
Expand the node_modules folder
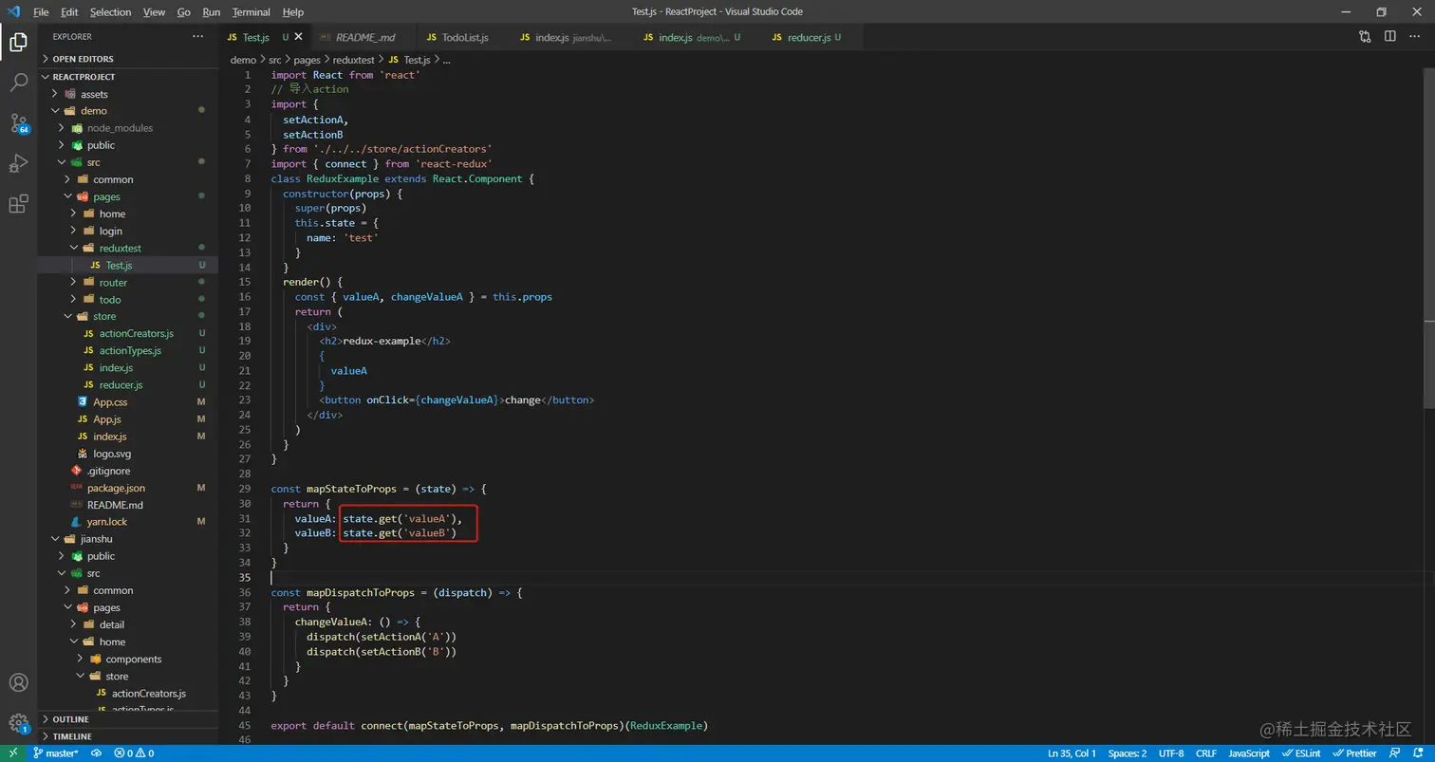pyautogui.click(x=127, y=128)
